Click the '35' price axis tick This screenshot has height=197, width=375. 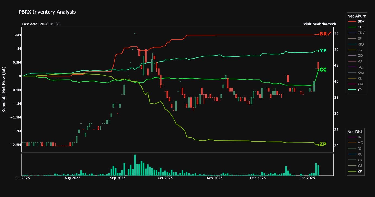click(x=336, y=98)
